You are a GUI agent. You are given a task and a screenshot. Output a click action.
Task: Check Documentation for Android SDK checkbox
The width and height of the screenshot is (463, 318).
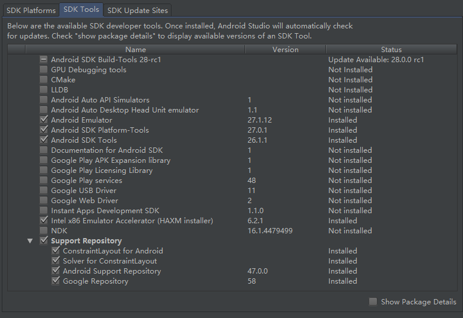point(44,150)
